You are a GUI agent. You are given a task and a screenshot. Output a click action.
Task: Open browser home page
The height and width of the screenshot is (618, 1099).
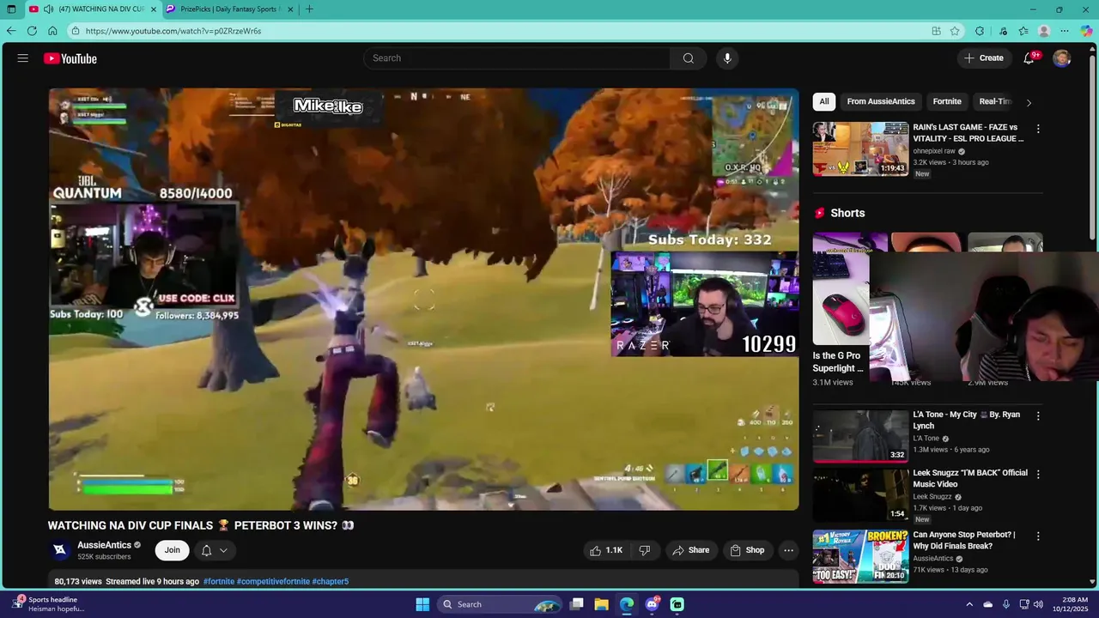[52, 31]
